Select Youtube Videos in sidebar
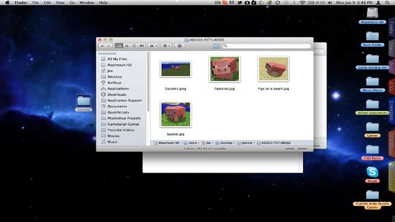 coord(121,130)
